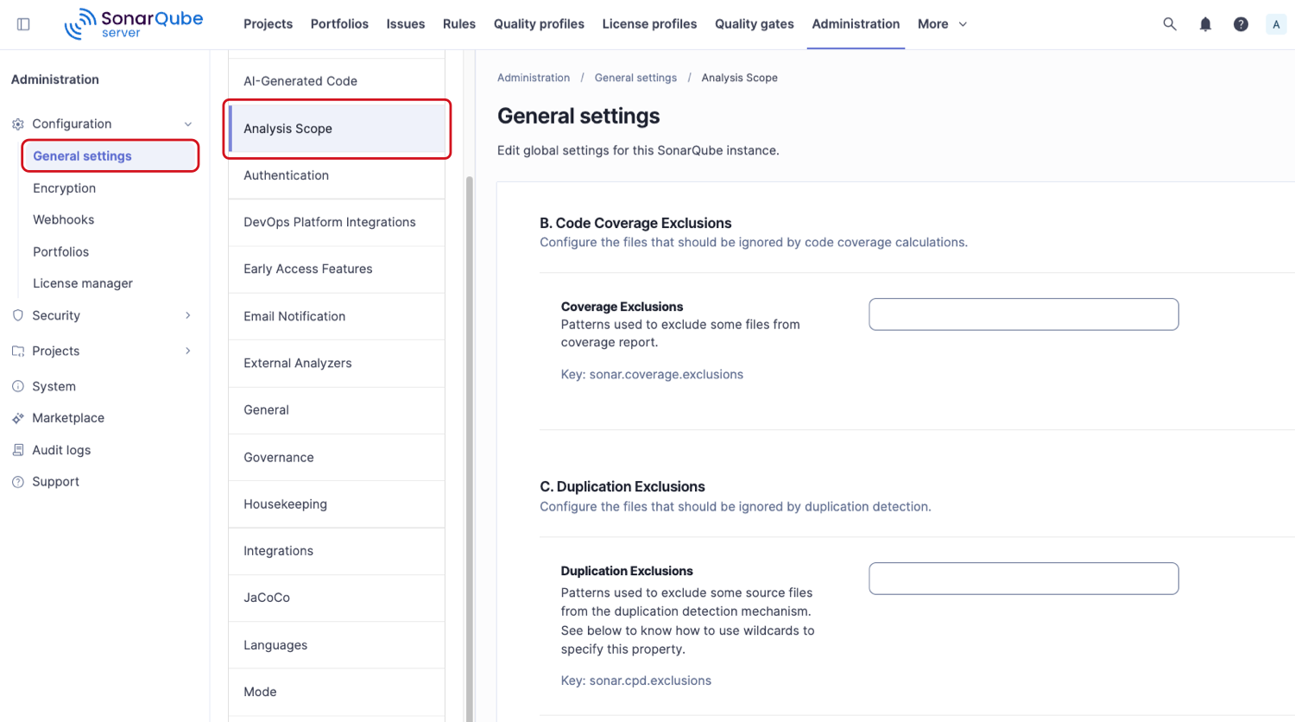Viewport: 1295px width, 722px height.
Task: Select Email Notification category
Action: point(337,316)
